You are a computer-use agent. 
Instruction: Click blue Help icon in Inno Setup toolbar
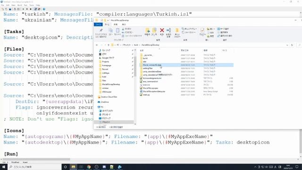point(44,9)
